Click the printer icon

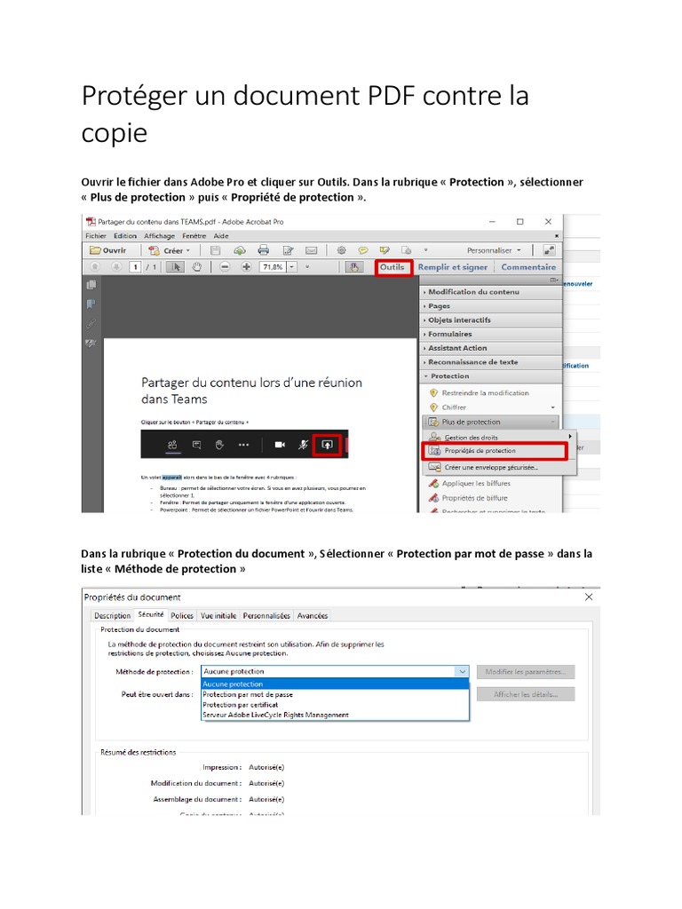point(263,250)
